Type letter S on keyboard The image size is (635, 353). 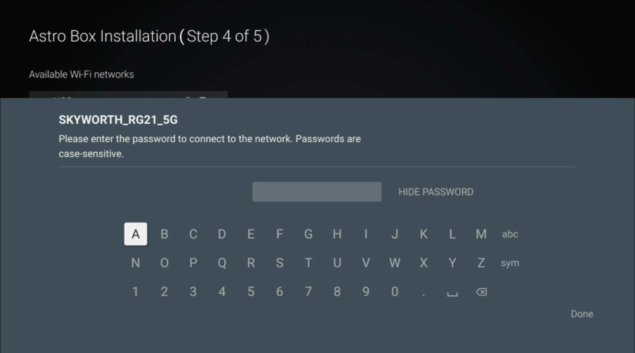point(279,263)
